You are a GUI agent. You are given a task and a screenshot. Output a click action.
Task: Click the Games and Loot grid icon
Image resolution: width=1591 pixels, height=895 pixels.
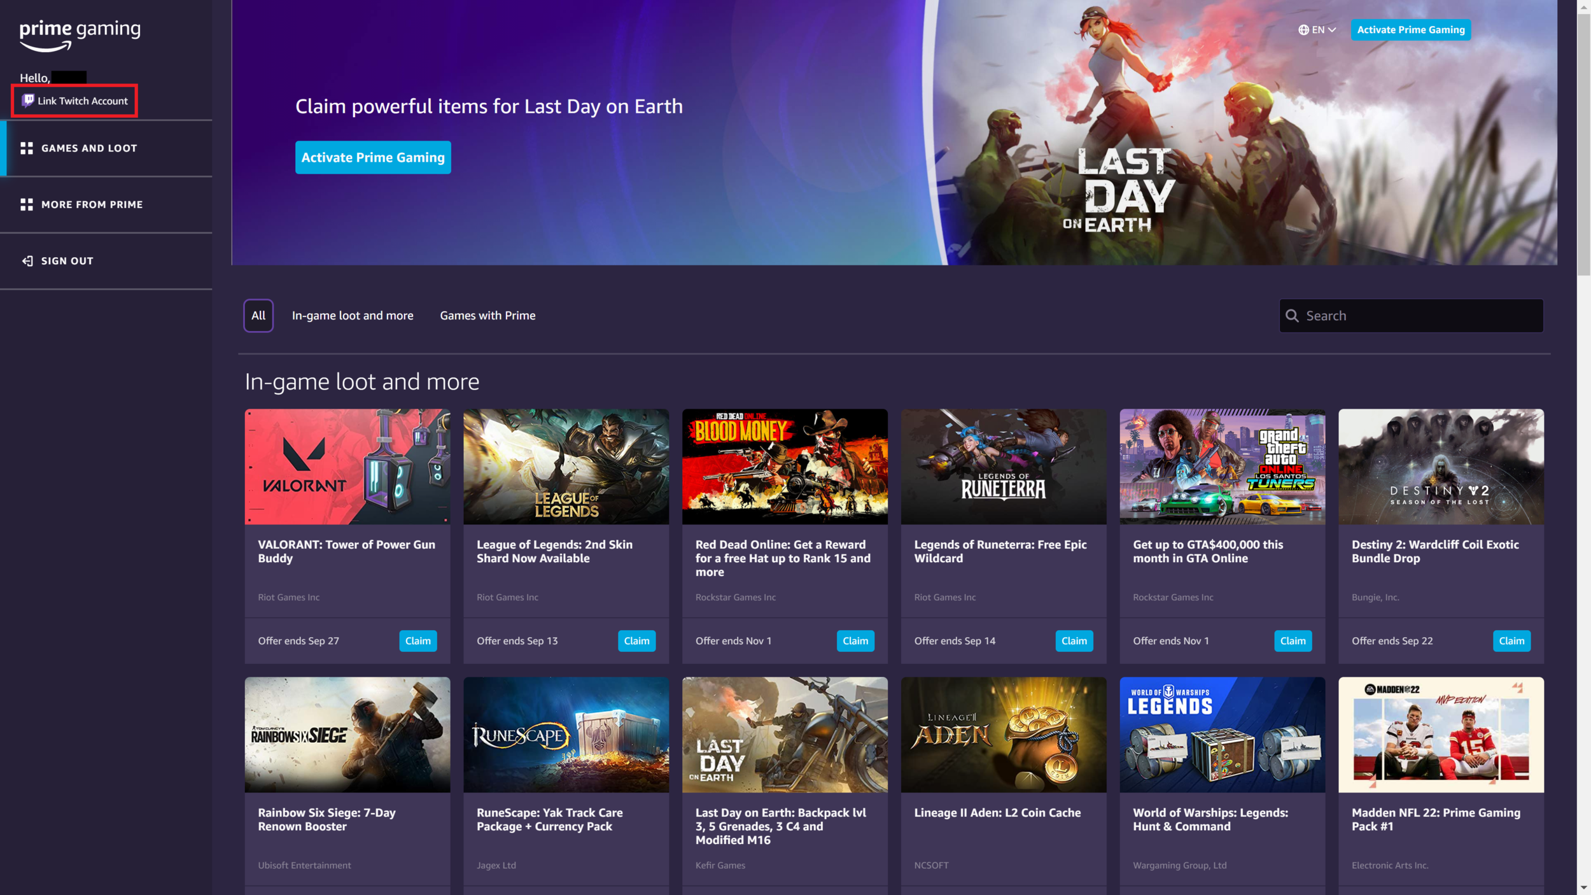[27, 148]
